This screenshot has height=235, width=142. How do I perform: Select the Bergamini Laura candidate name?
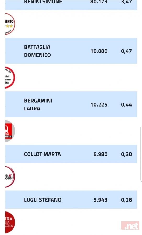tap(38, 104)
